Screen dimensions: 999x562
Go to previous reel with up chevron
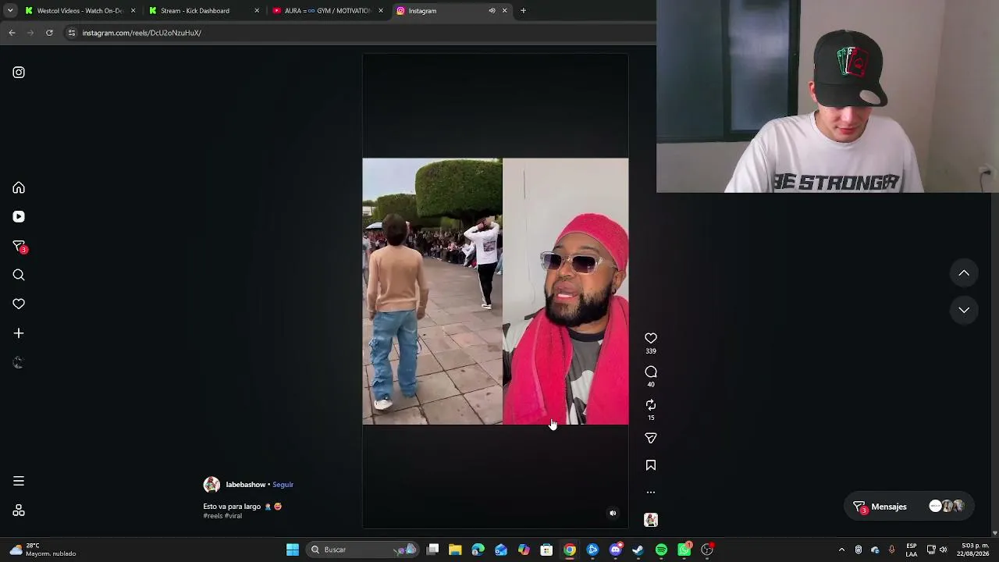click(964, 273)
